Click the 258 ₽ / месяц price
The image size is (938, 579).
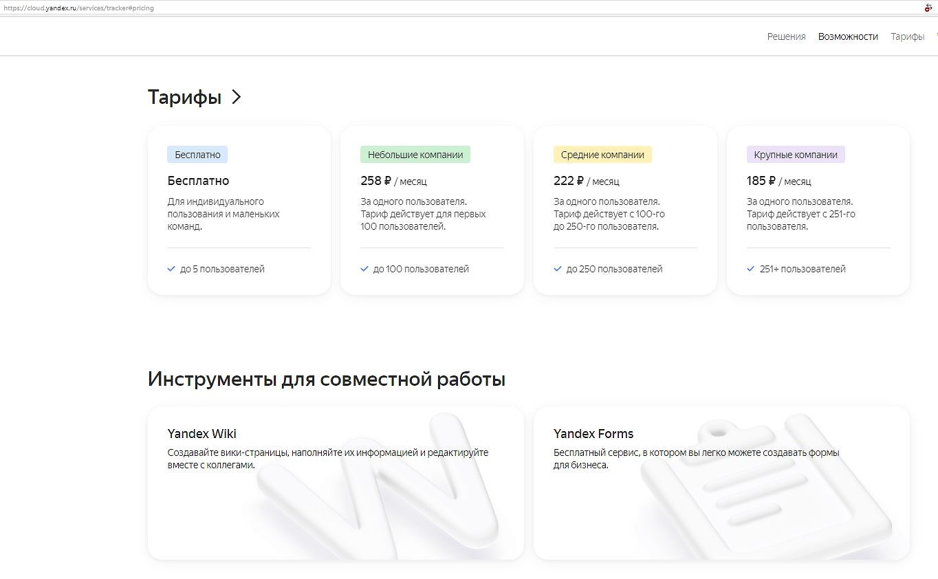(x=393, y=182)
